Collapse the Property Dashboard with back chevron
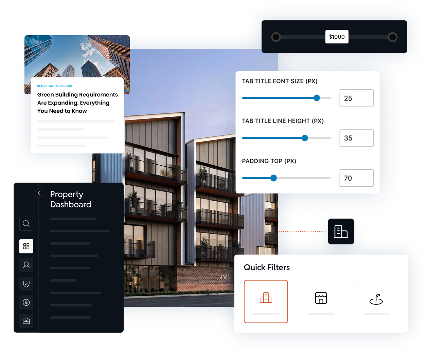 (39, 193)
